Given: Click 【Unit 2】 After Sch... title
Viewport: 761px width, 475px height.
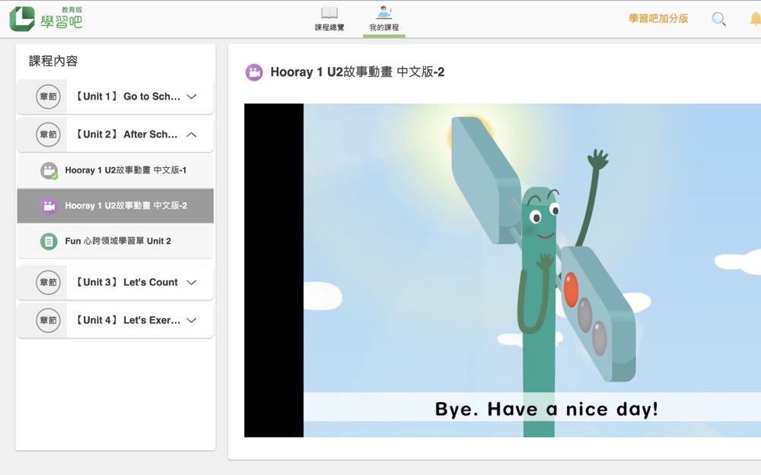Looking at the screenshot, I should (126, 135).
